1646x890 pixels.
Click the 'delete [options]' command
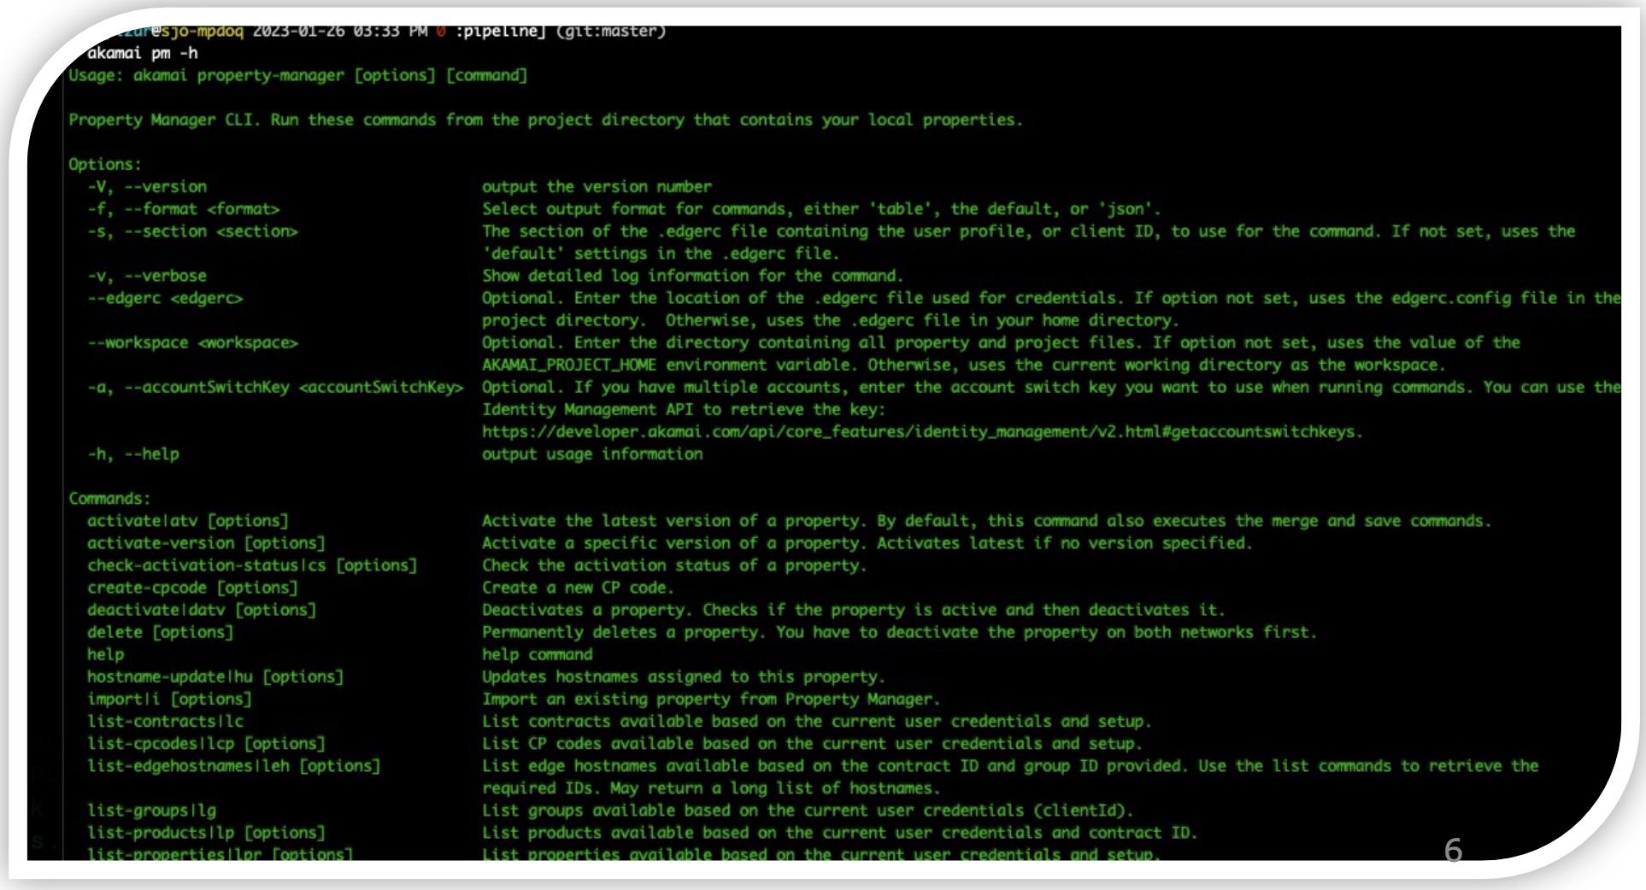pyautogui.click(x=160, y=632)
